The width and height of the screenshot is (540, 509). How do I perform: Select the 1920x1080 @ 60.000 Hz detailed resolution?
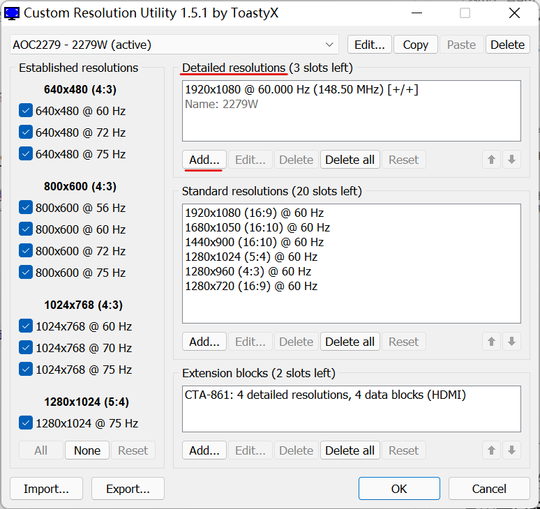(301, 90)
